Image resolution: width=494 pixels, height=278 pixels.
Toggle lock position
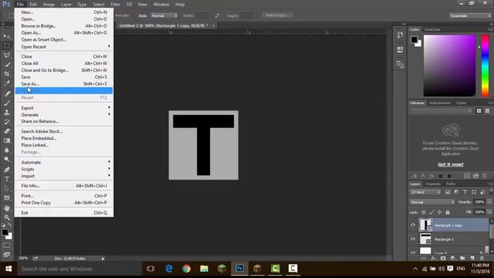coord(439,212)
